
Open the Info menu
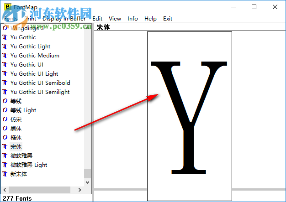point(132,19)
